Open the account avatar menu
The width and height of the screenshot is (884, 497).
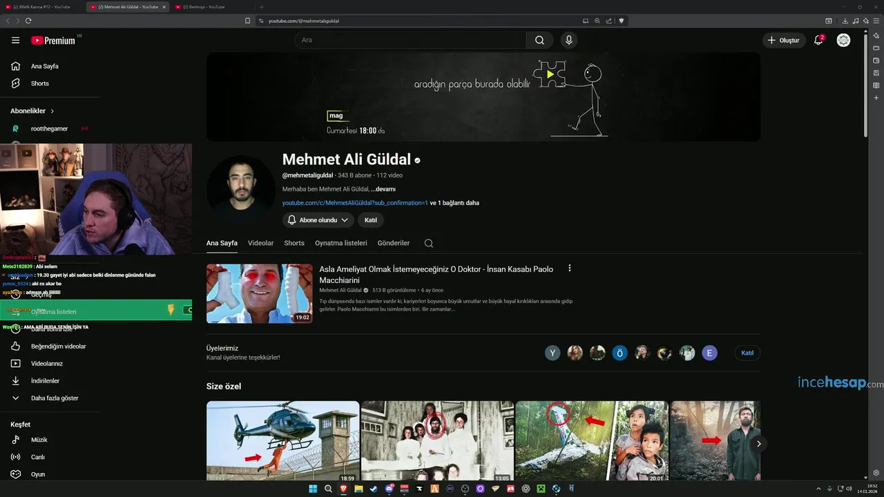coord(843,40)
